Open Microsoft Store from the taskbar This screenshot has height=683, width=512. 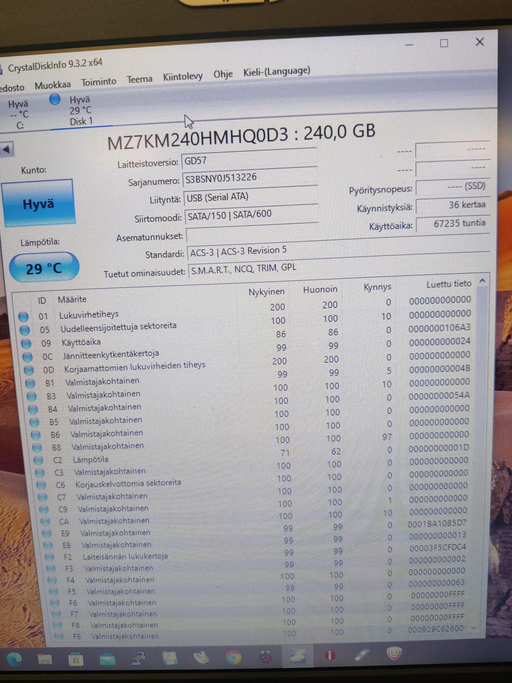tap(76, 660)
